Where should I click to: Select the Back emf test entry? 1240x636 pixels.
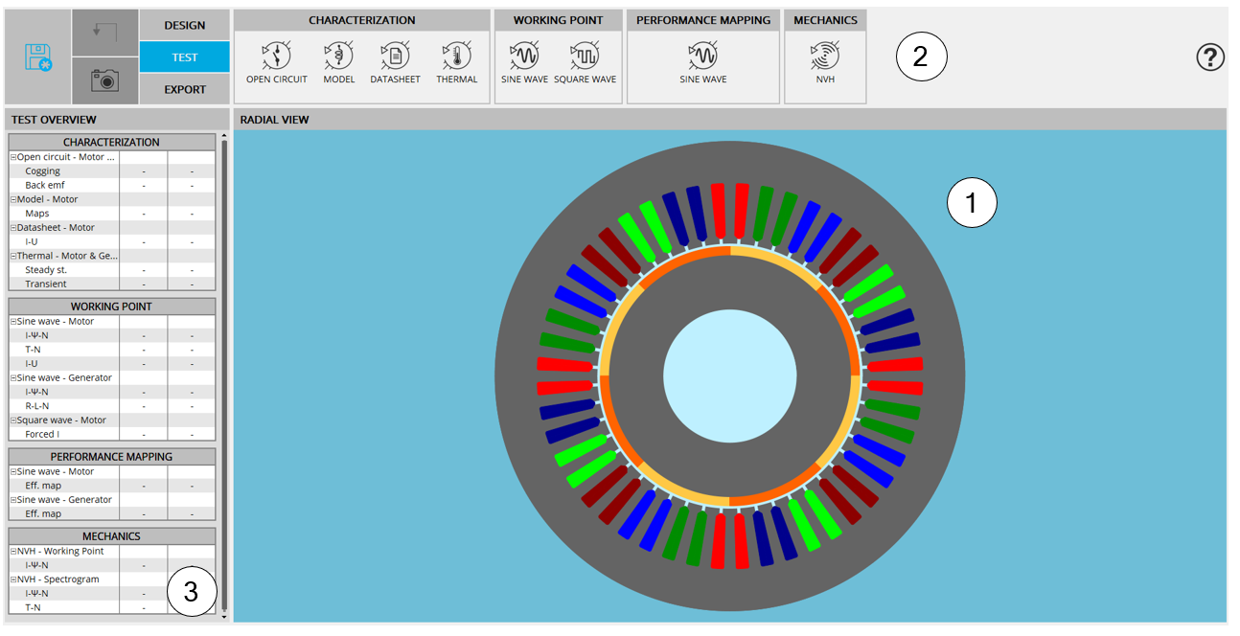45,185
